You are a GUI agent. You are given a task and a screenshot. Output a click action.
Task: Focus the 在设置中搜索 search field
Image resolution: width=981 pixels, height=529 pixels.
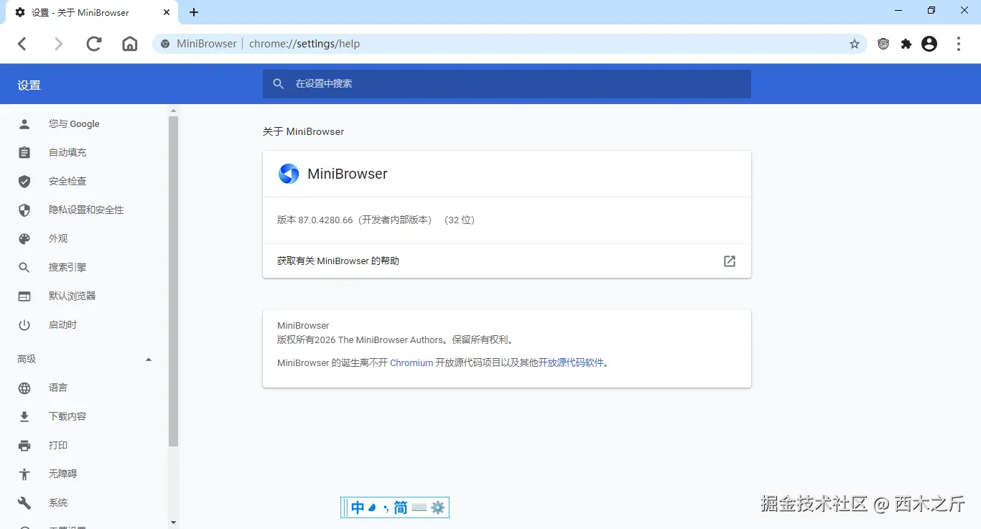tap(507, 84)
